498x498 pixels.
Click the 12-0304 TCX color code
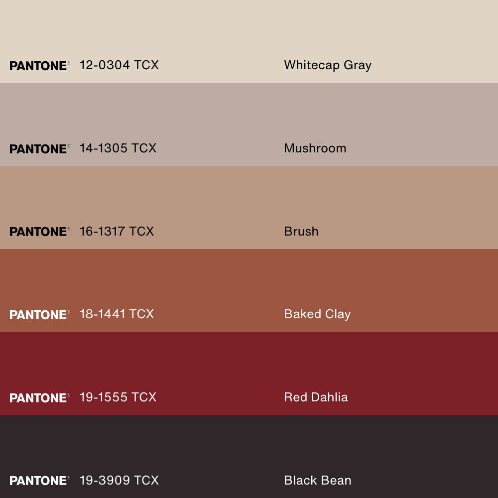[119, 65]
